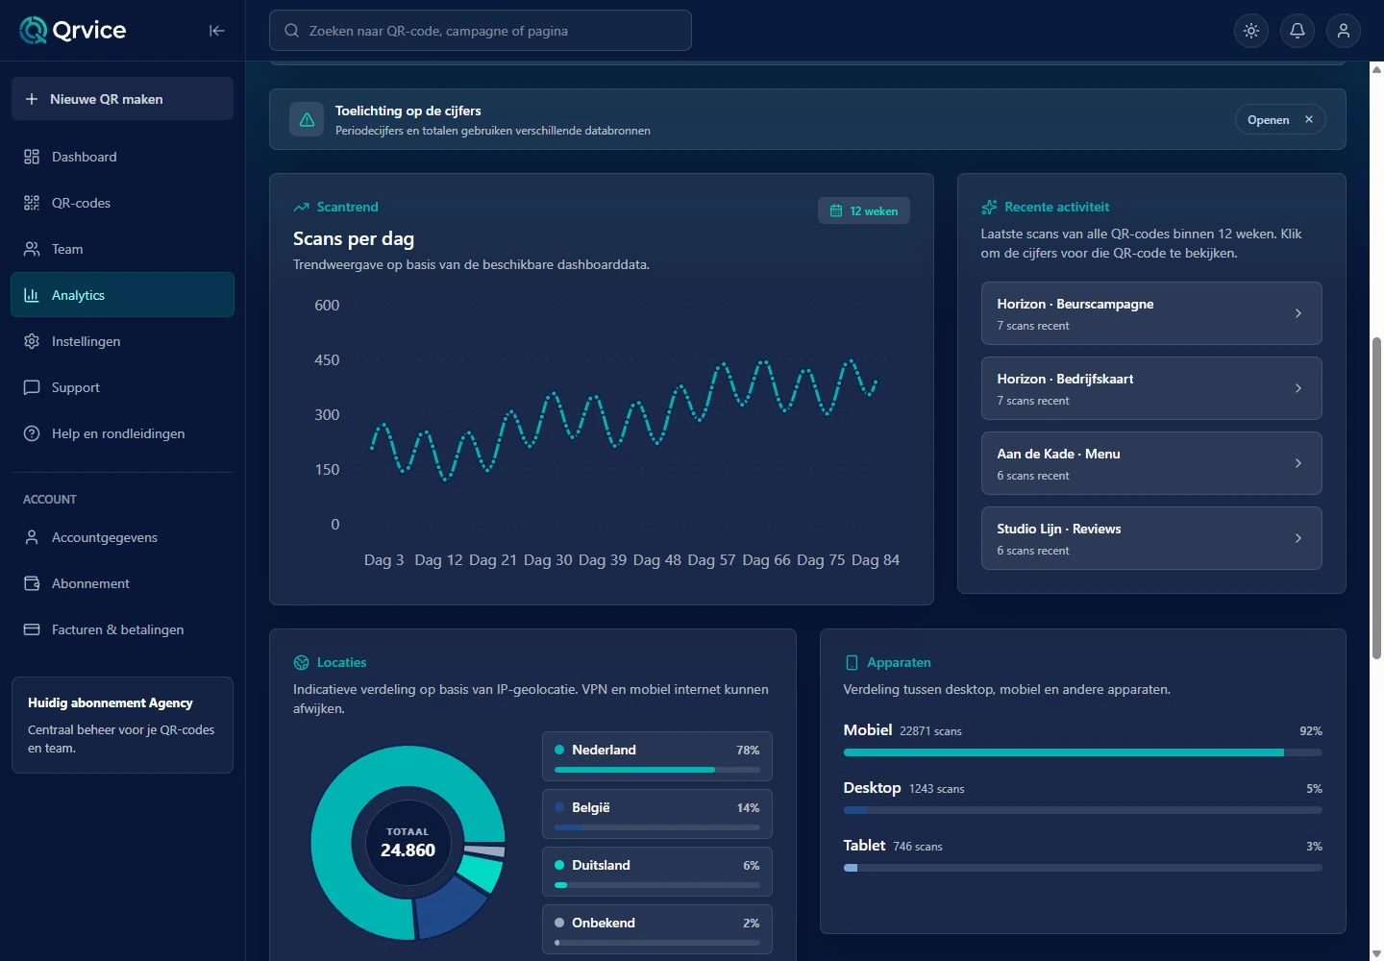Click the search field for QR-codes
Viewport: 1384px width, 961px height.
481,31
